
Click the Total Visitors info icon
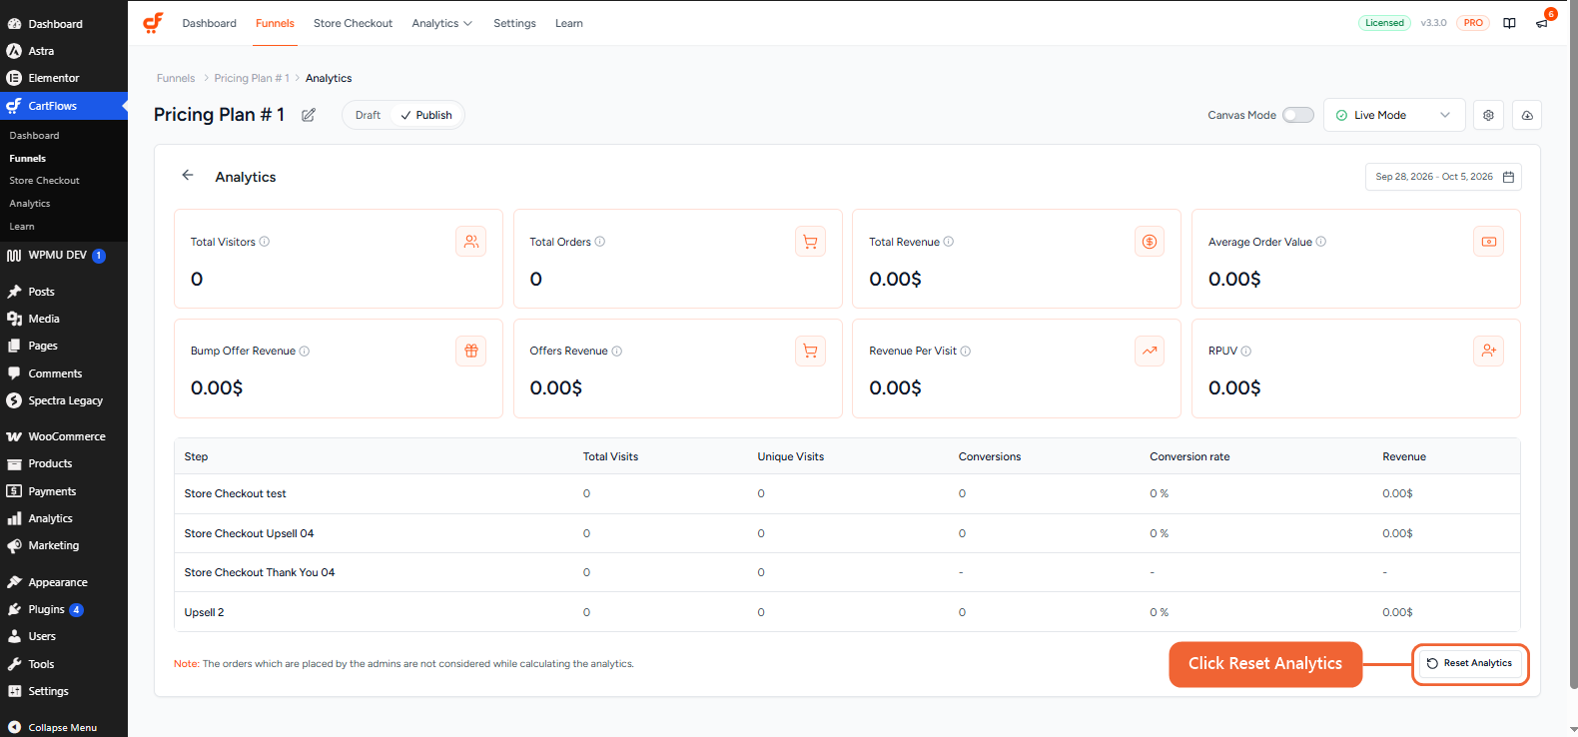[x=265, y=242]
